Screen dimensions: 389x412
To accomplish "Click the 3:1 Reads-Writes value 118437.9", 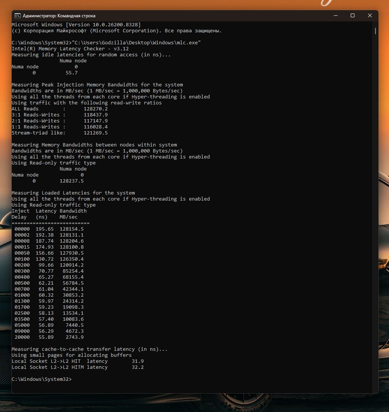I will pos(96,115).
